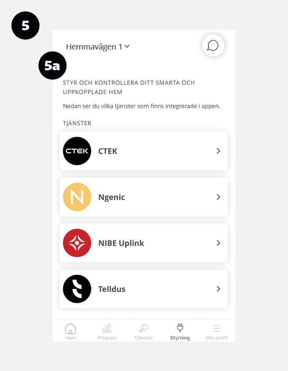Open CTEK service via its chevron
This screenshot has height=371, width=288.
tap(218, 151)
